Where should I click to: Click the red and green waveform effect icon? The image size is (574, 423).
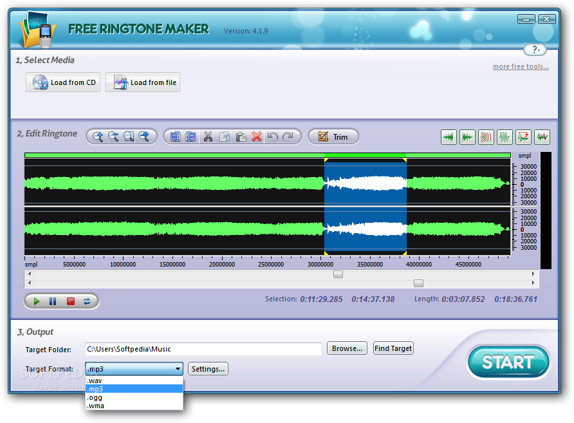pos(542,137)
